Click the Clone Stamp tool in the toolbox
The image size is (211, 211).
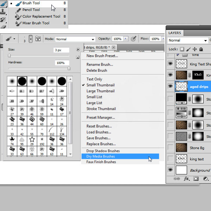(x=3, y=12)
